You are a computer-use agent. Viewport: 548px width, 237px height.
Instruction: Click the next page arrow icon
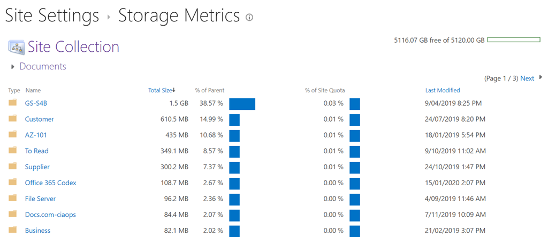pos(541,78)
